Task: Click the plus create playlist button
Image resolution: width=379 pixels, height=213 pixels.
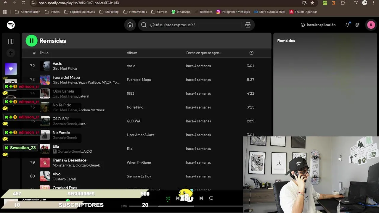Action: [x=11, y=53]
